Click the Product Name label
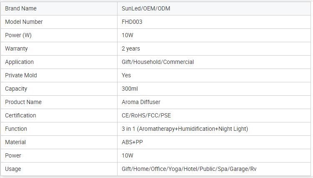The width and height of the screenshot is (313, 178). coord(23,102)
